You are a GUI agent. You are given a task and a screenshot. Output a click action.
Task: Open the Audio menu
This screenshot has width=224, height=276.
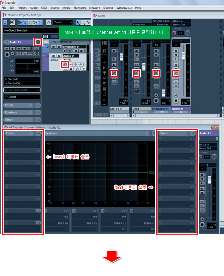(x=34, y=8)
